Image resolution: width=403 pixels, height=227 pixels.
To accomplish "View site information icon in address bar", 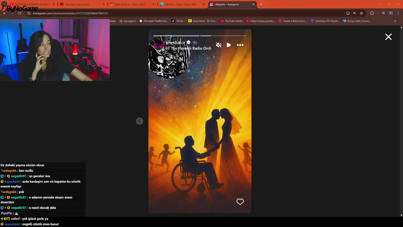I will click(x=29, y=13).
